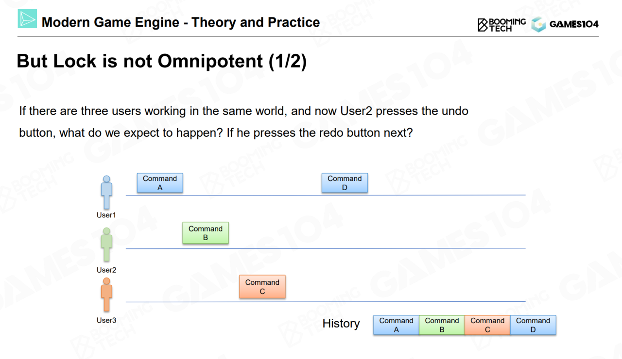Click Command A box on User1's timeline

(160, 183)
